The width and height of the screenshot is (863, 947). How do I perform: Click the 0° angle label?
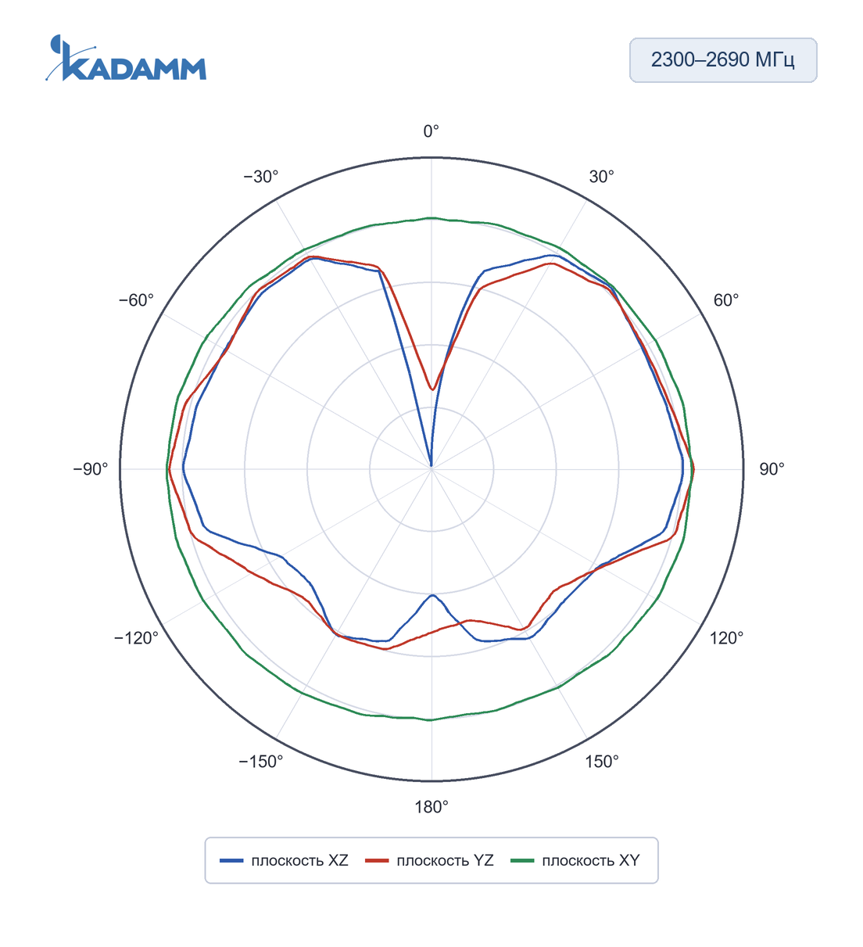[431, 131]
